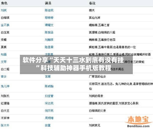Select the 白大王 role cell

[5, 111]
